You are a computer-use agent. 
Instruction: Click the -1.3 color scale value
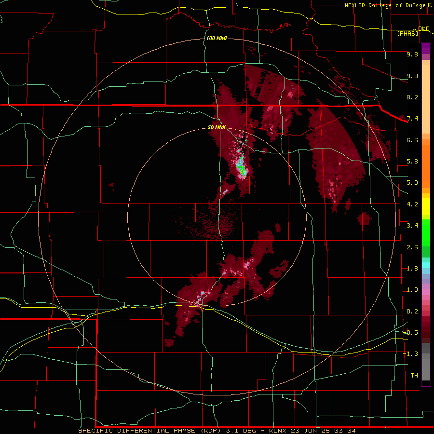[x=411, y=354]
